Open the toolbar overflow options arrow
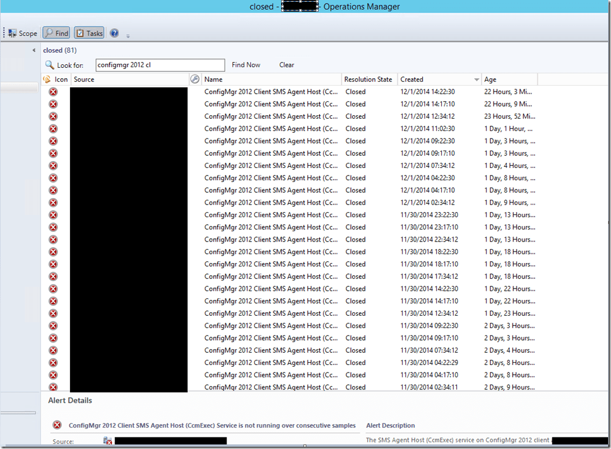Image resolution: width=611 pixels, height=449 pixels. tap(128, 35)
